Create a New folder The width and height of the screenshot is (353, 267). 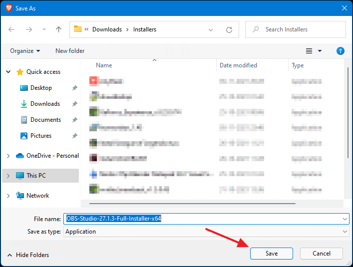point(70,51)
